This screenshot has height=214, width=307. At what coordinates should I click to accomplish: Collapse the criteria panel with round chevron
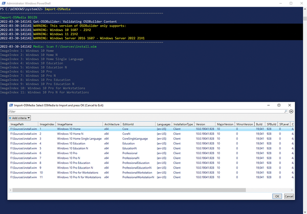click(x=291, y=111)
